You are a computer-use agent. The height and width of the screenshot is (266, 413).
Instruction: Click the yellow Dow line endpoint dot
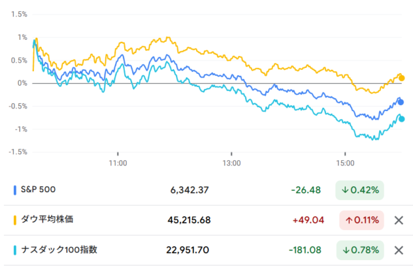401,78
